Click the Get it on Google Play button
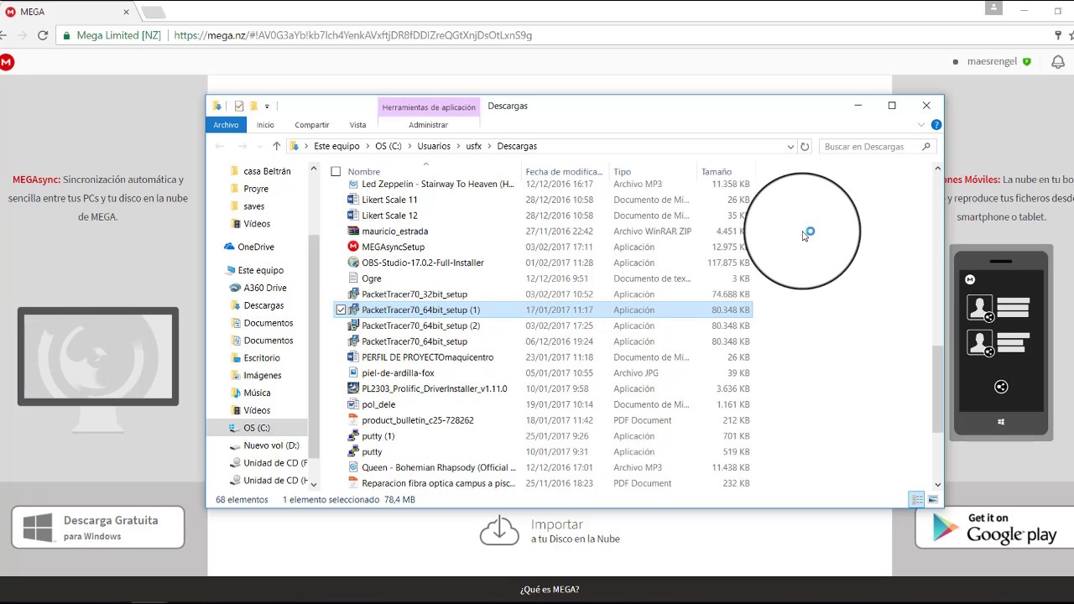The height and width of the screenshot is (604, 1074). pyautogui.click(x=994, y=528)
